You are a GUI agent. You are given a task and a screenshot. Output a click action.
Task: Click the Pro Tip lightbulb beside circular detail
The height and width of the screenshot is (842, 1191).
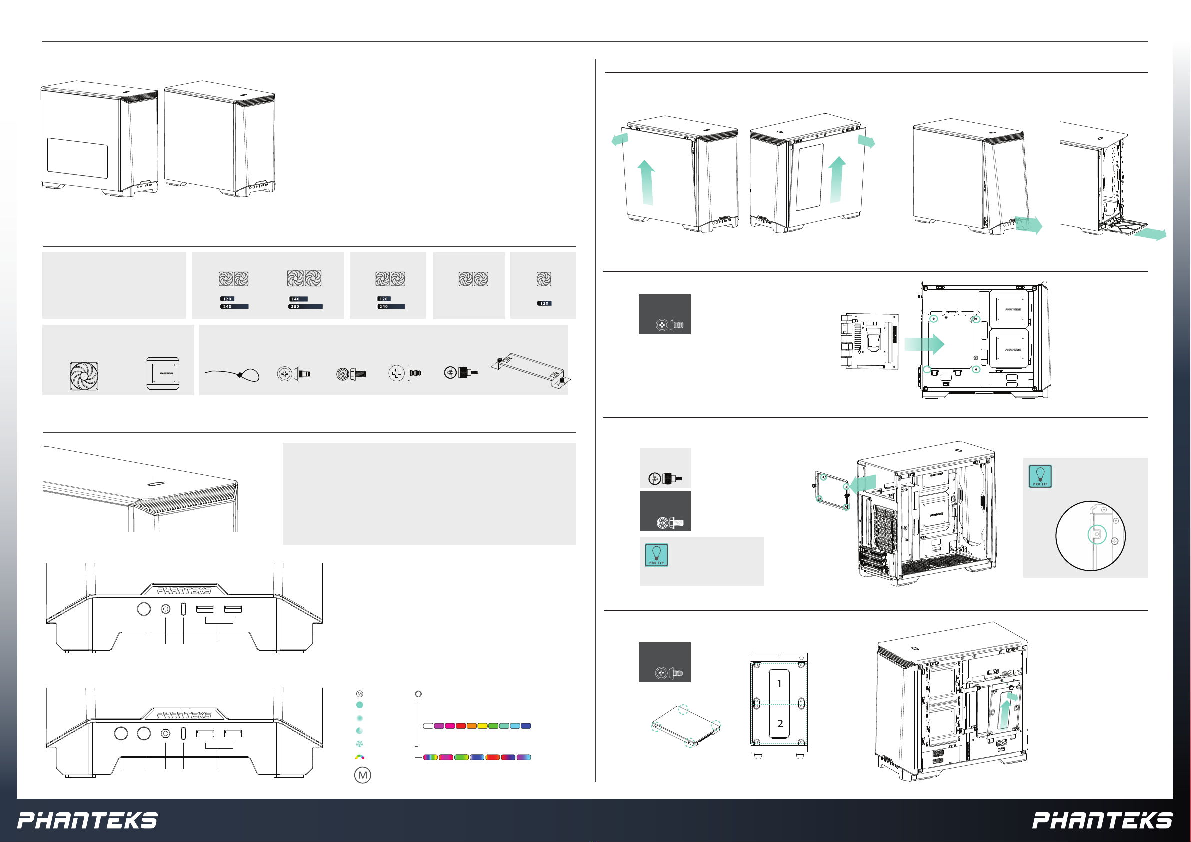click(x=1040, y=477)
